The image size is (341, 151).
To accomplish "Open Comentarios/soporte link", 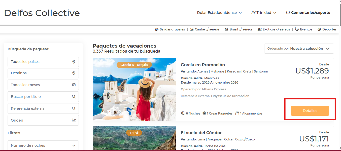I will 308,13.
